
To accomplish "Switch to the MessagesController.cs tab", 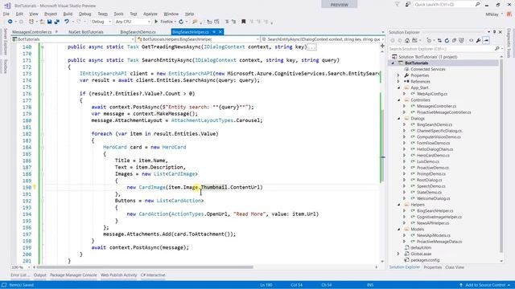I will tap(32, 32).
